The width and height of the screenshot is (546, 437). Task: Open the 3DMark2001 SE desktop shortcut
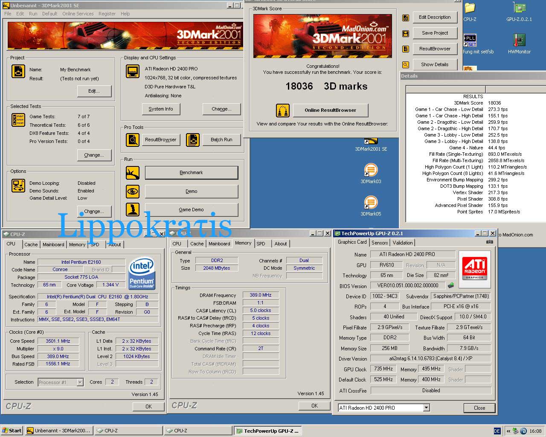point(371,145)
